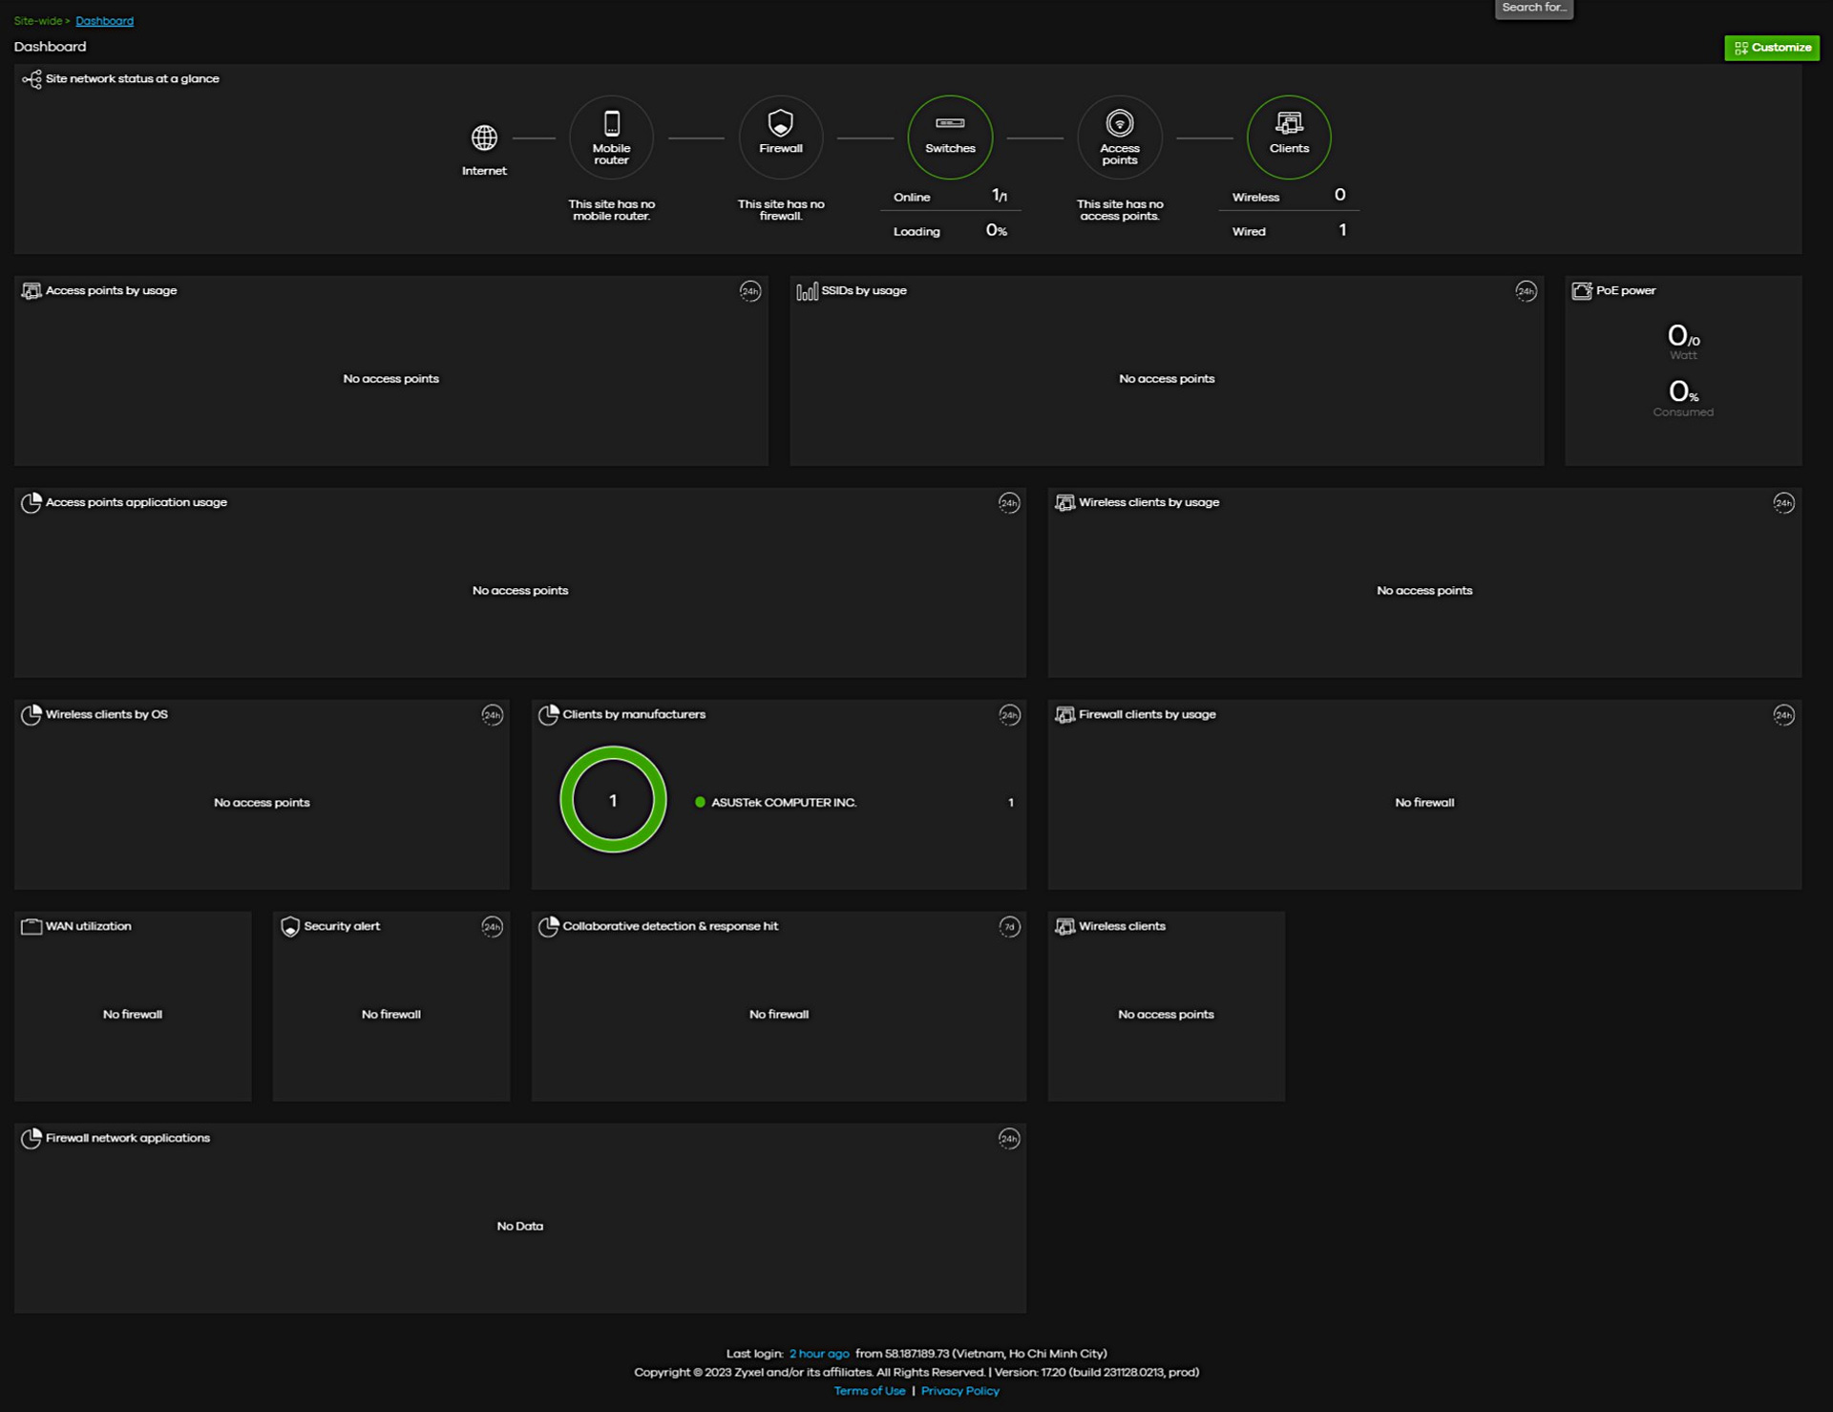Click the Wired clients count row
The image size is (1833, 1412).
click(x=1289, y=231)
